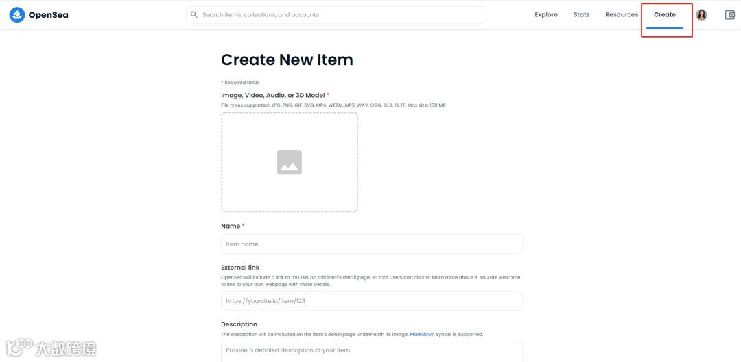Click the Item name input field
Image resolution: width=741 pixels, height=362 pixels.
click(x=371, y=244)
